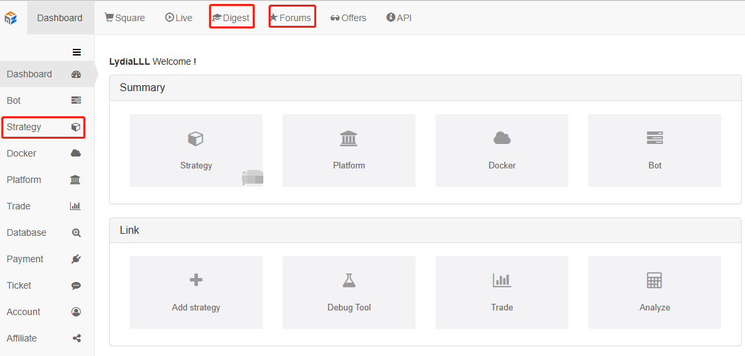The image size is (745, 356).
Task: Toggle the hamburger sidebar menu
Action: click(x=77, y=52)
